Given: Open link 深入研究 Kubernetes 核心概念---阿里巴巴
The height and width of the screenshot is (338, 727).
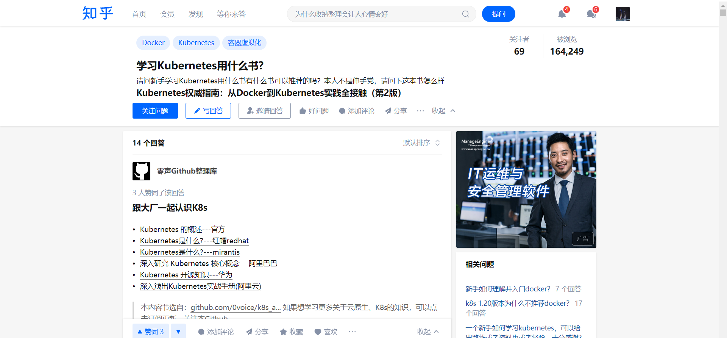Looking at the screenshot, I should [x=209, y=264].
